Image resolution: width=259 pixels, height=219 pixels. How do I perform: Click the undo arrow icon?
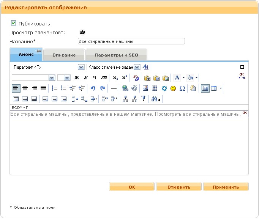click(x=93, y=88)
